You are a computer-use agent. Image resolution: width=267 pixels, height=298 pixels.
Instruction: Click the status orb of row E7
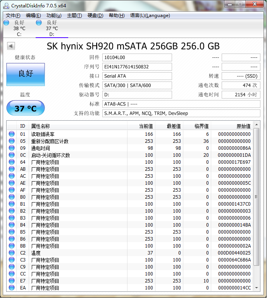pos(12,281)
